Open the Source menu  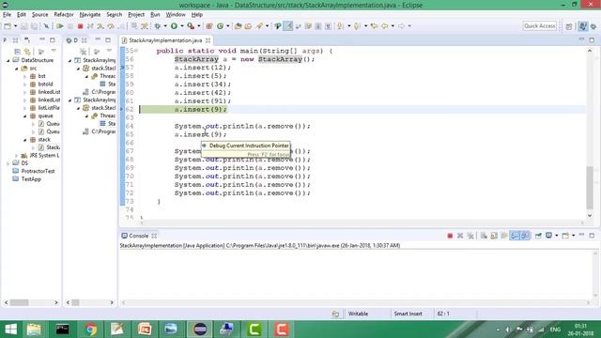click(39, 15)
